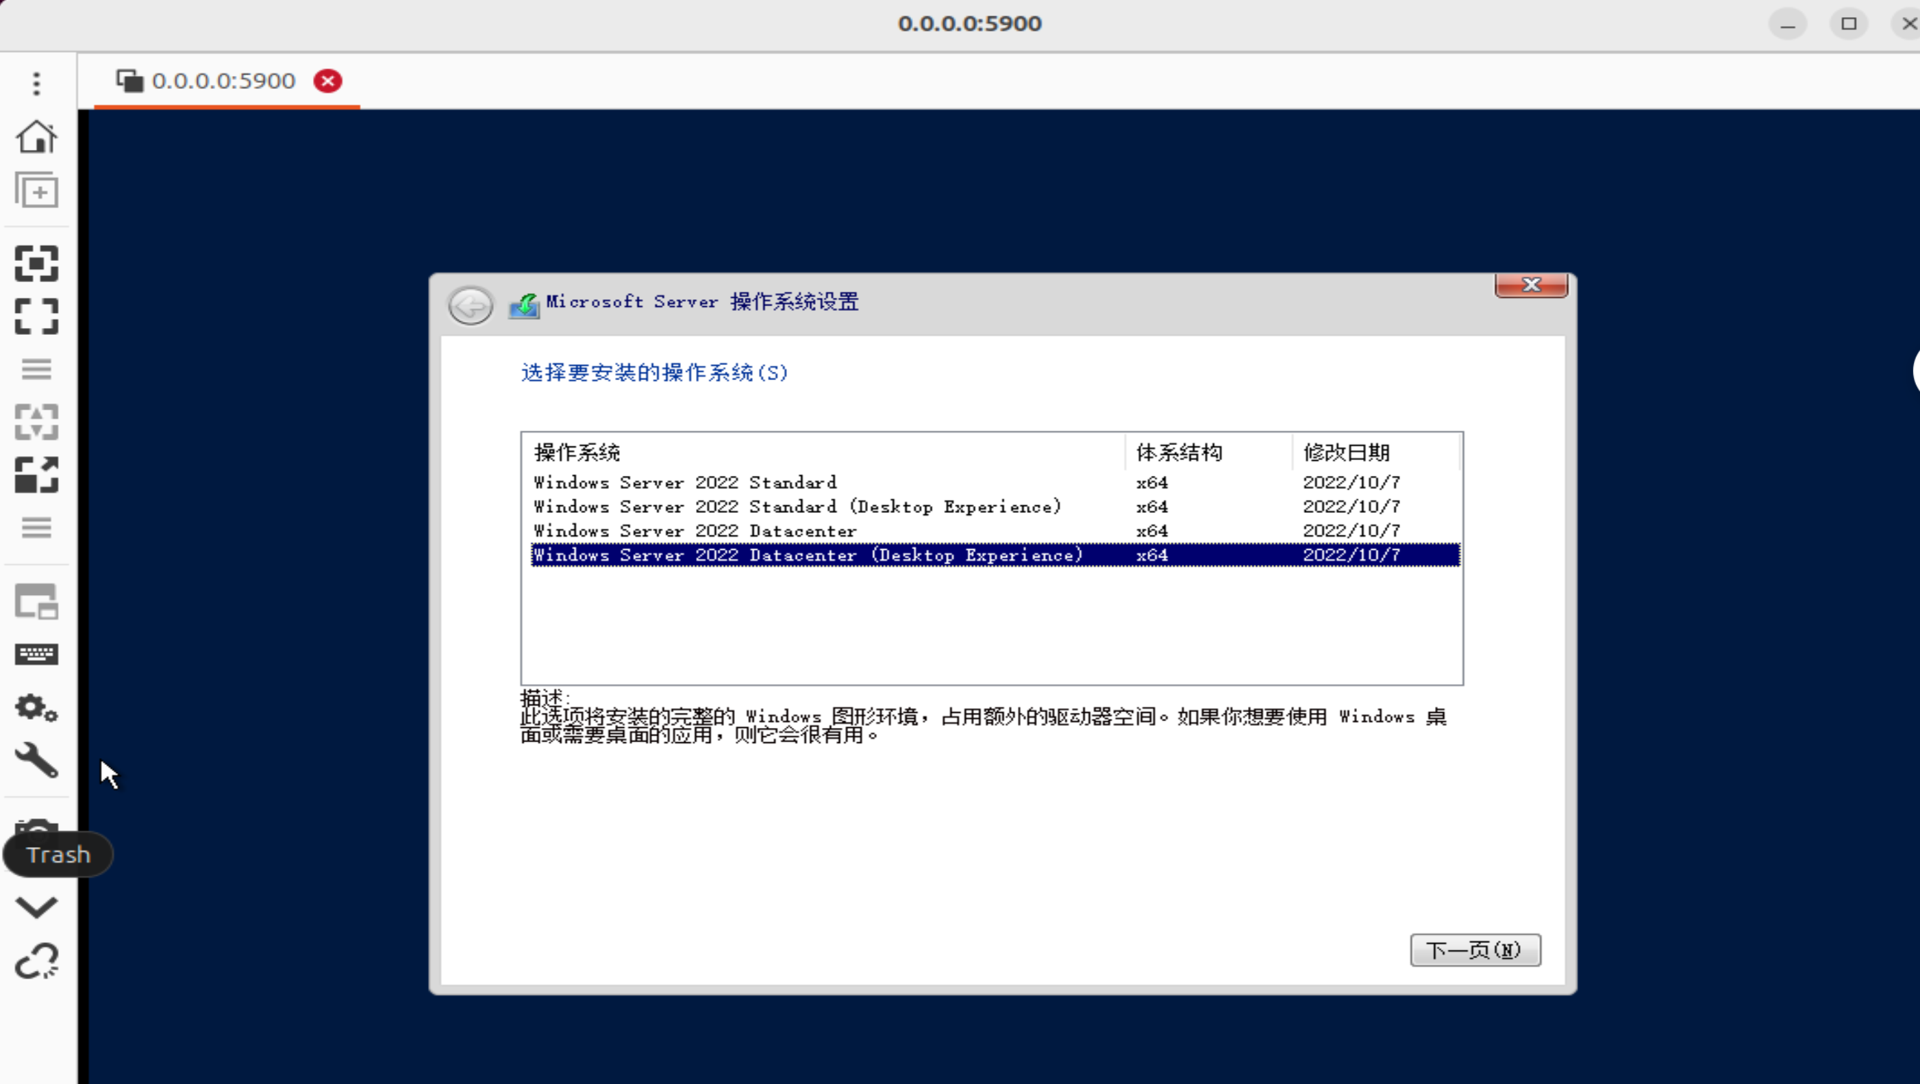Collapse the toolbar with the chevron
1920x1084 pixels.
36,906
